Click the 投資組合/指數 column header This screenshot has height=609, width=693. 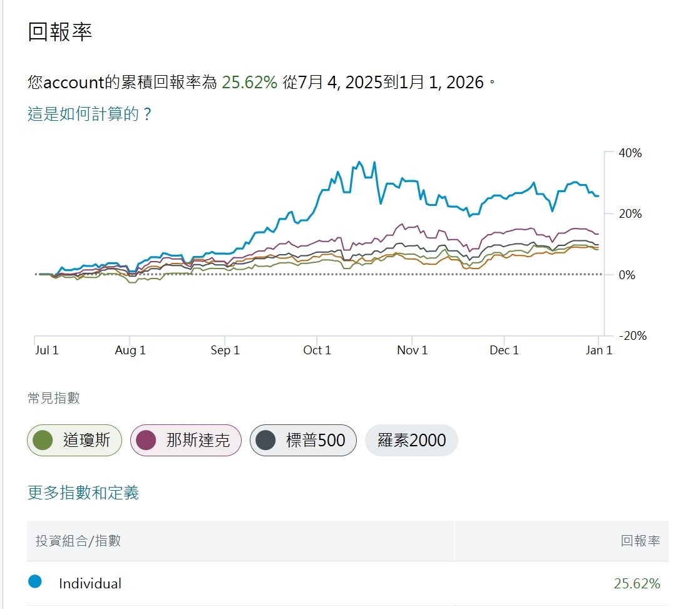click(x=78, y=541)
